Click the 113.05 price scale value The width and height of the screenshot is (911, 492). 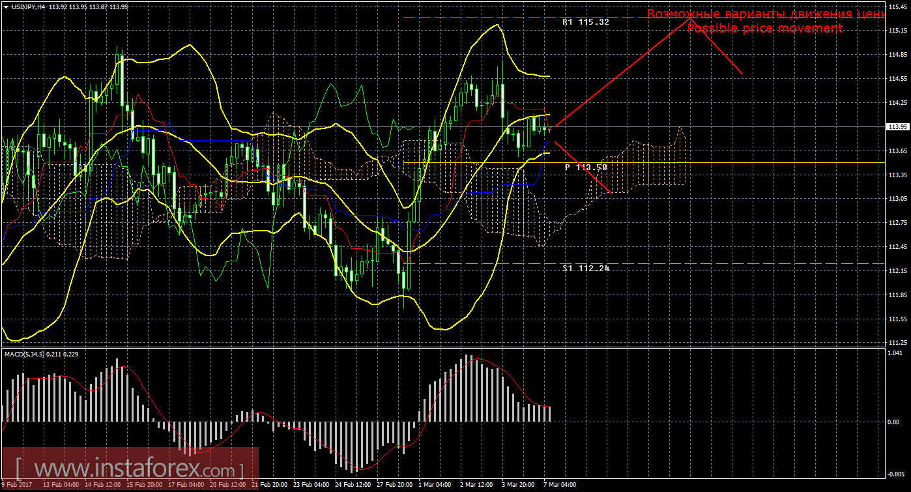tap(899, 199)
